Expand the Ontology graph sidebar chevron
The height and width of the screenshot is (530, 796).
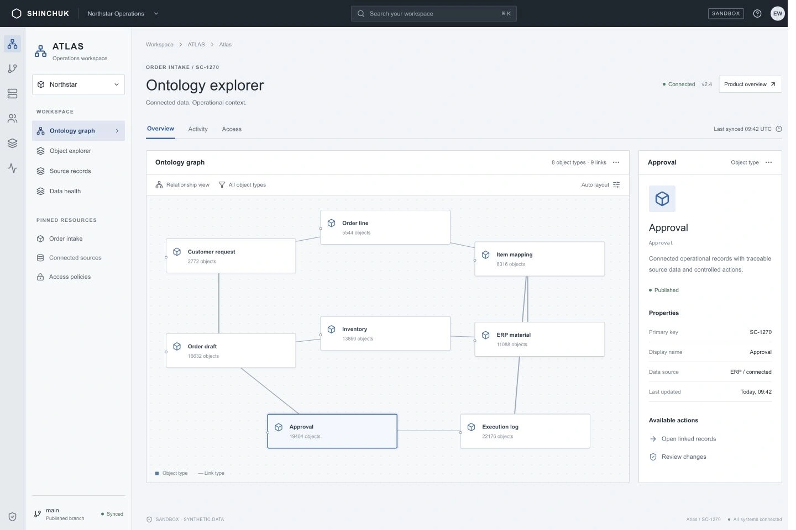coord(117,131)
